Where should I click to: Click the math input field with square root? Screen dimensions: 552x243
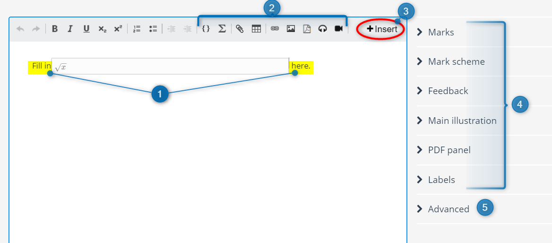(170, 66)
